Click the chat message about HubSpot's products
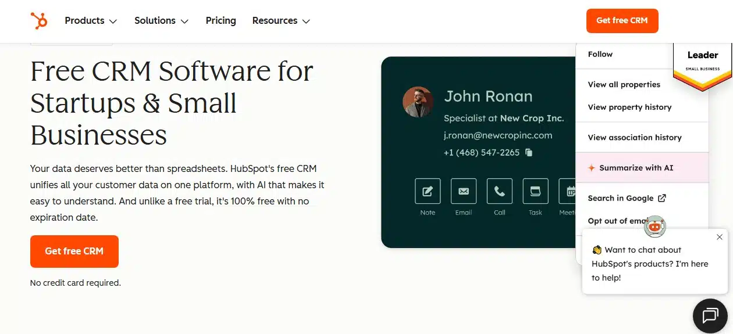 [650, 264]
